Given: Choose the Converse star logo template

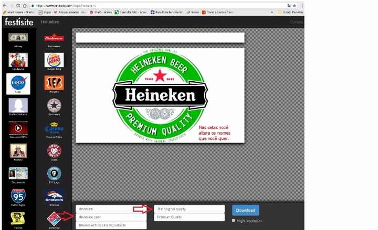Looking at the screenshot, I should click(54, 105).
